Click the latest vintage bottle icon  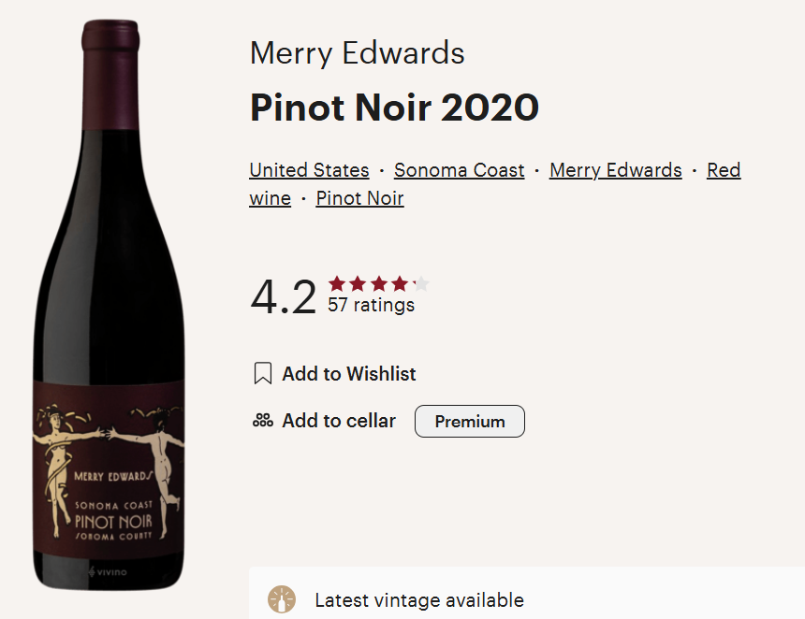[282, 599]
